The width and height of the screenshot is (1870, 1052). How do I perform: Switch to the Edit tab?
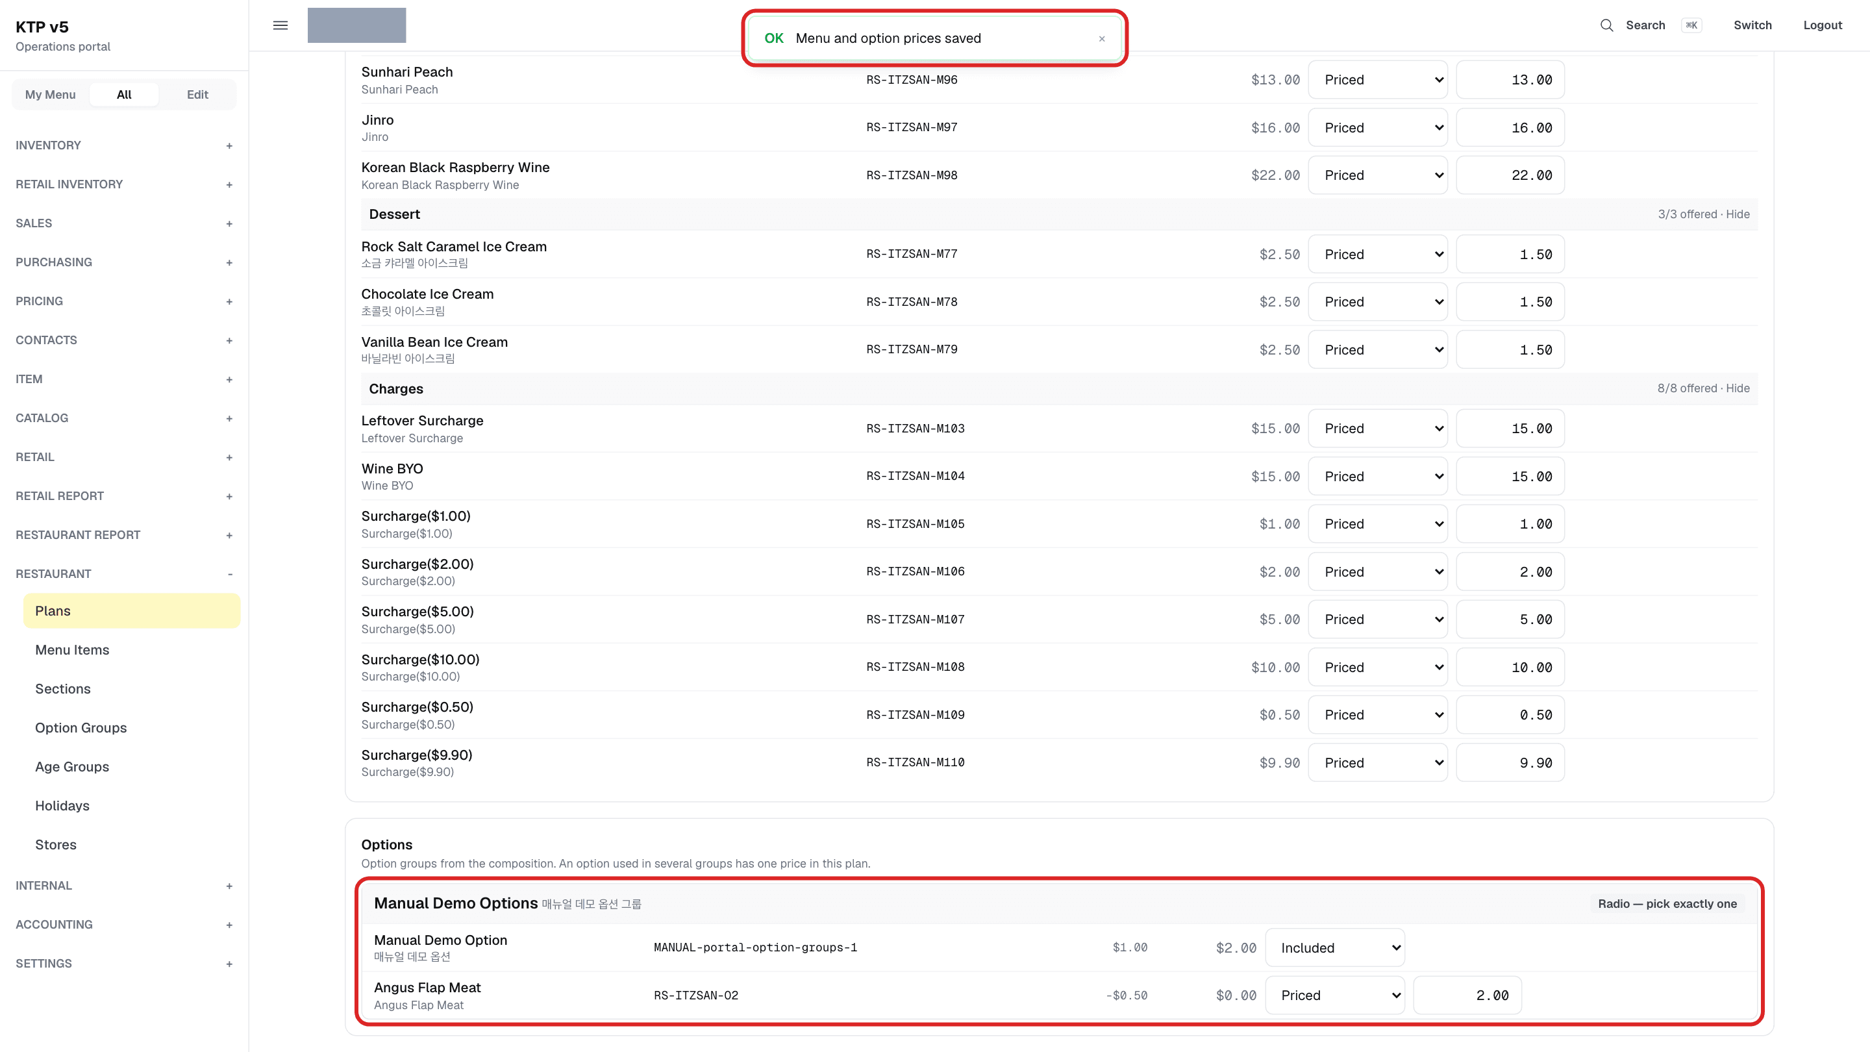tap(197, 94)
